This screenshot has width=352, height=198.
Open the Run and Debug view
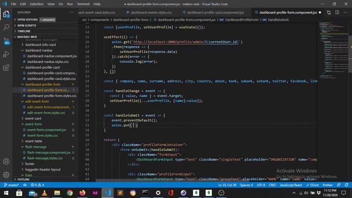(x=6, y=54)
